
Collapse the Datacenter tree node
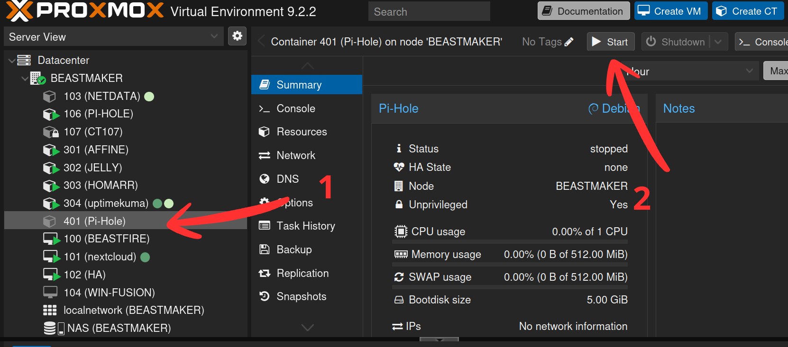(12, 61)
